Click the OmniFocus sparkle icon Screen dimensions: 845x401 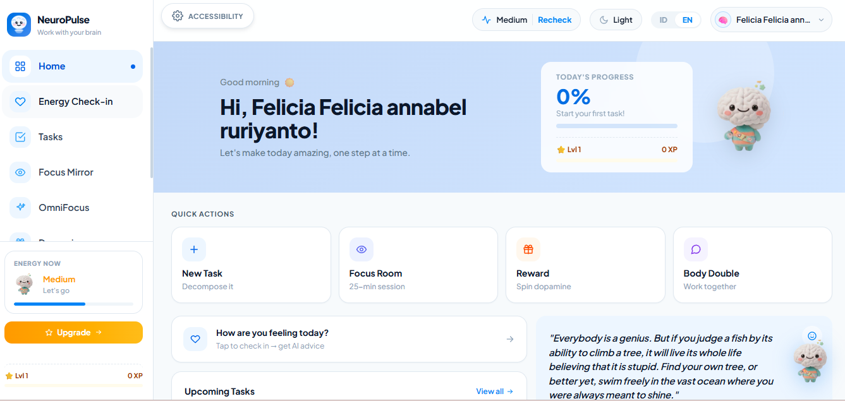point(20,208)
